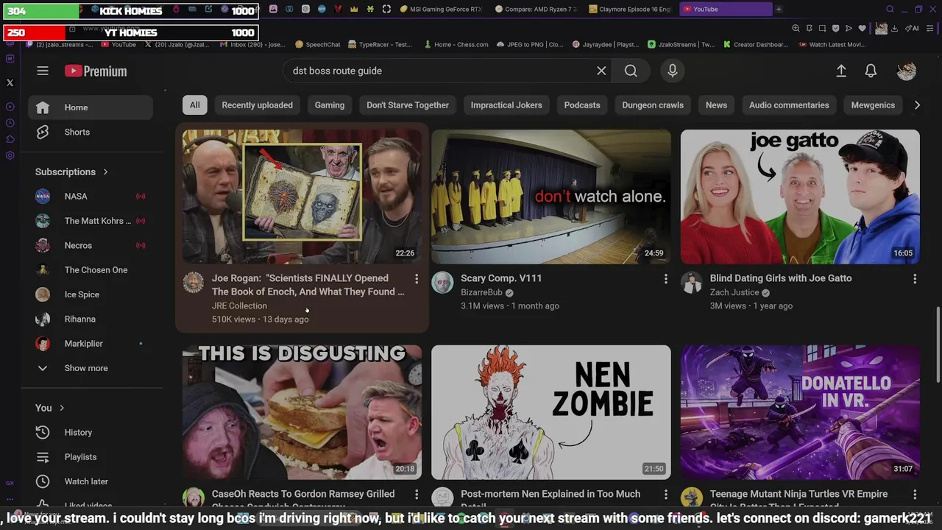
Task: Click the heart bookmark icon in toolbar
Action: coord(862,28)
